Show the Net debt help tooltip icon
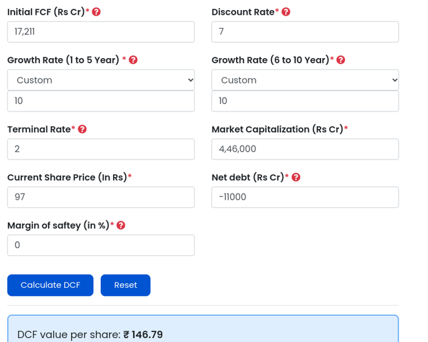The image size is (428, 342). pyautogui.click(x=296, y=178)
